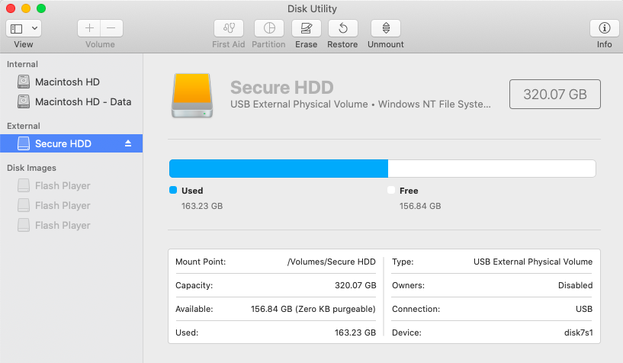
Task: Click the 156.84 GB value under Free legend
Action: point(420,206)
